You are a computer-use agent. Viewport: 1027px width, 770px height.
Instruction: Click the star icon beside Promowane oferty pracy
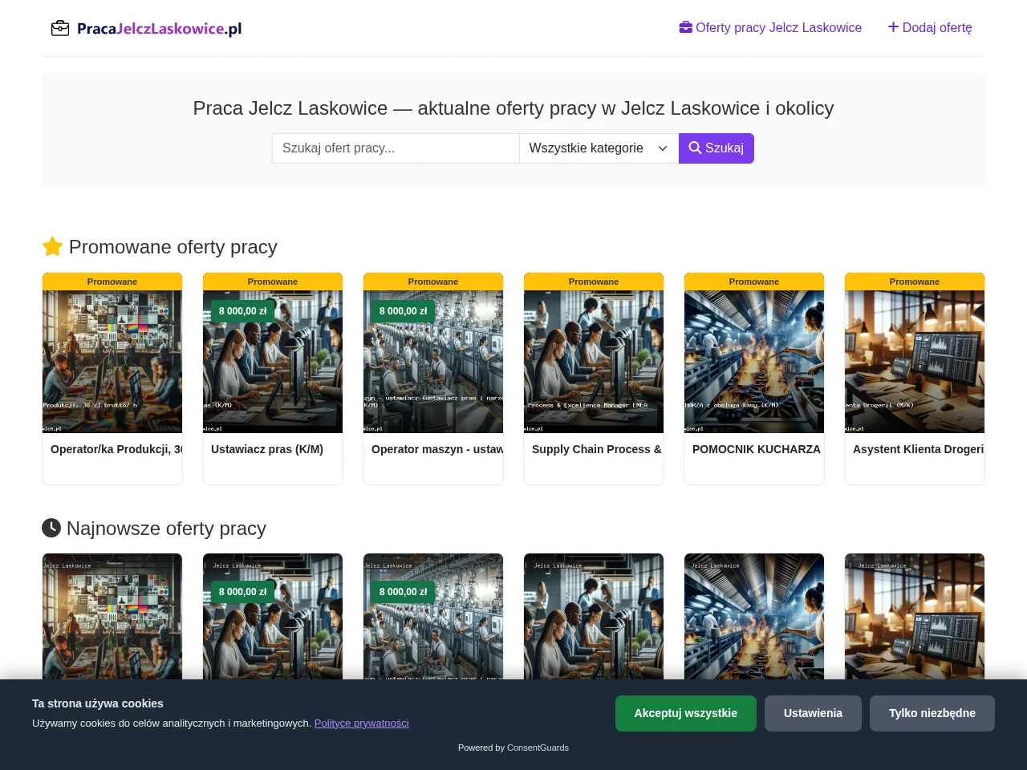click(x=52, y=247)
